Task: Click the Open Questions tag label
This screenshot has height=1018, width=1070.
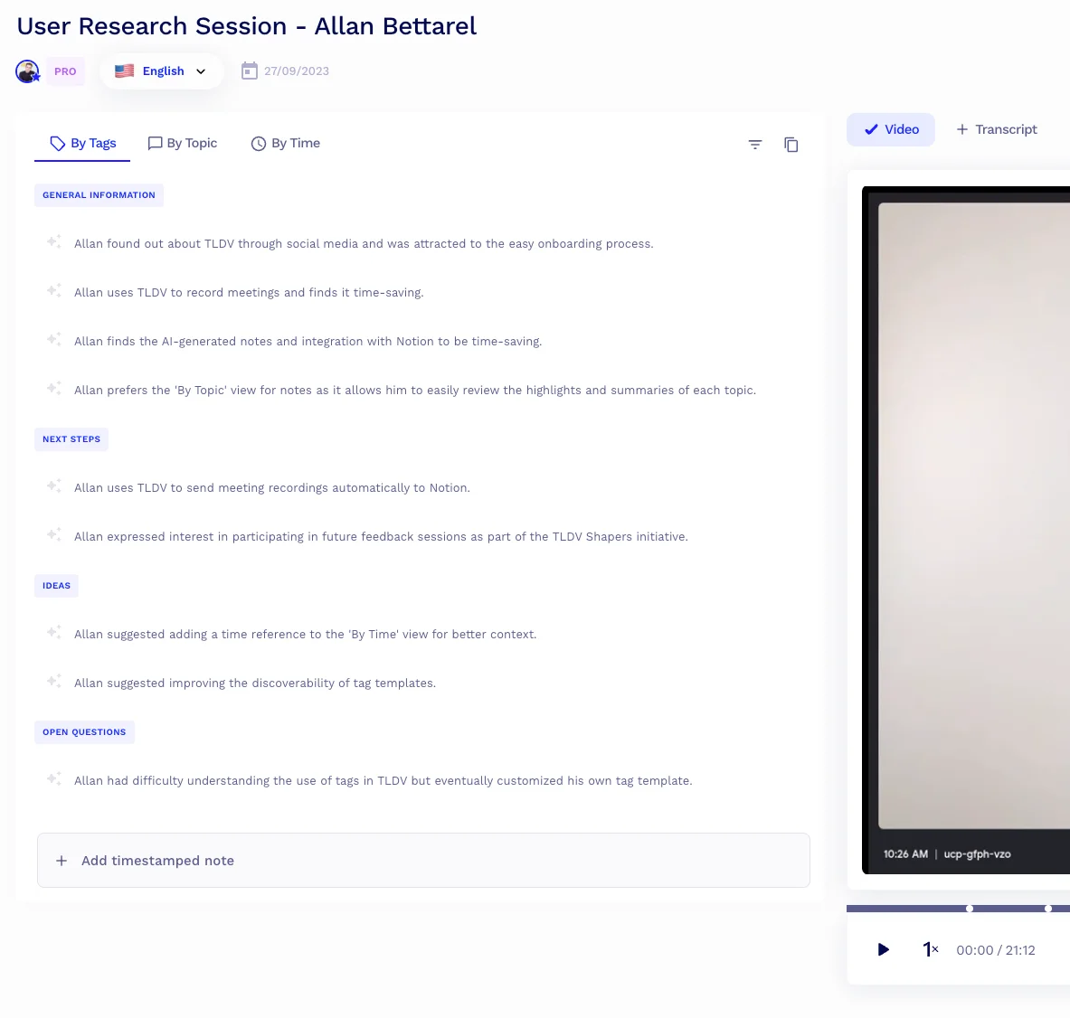Action: [85, 732]
